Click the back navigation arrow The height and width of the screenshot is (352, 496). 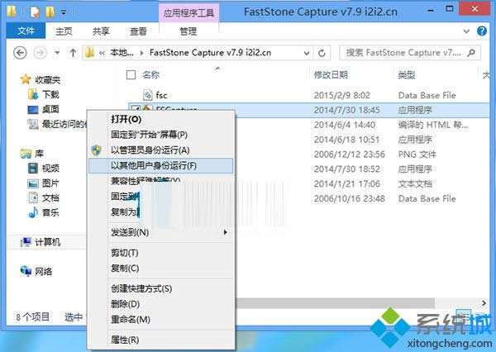pos(20,53)
